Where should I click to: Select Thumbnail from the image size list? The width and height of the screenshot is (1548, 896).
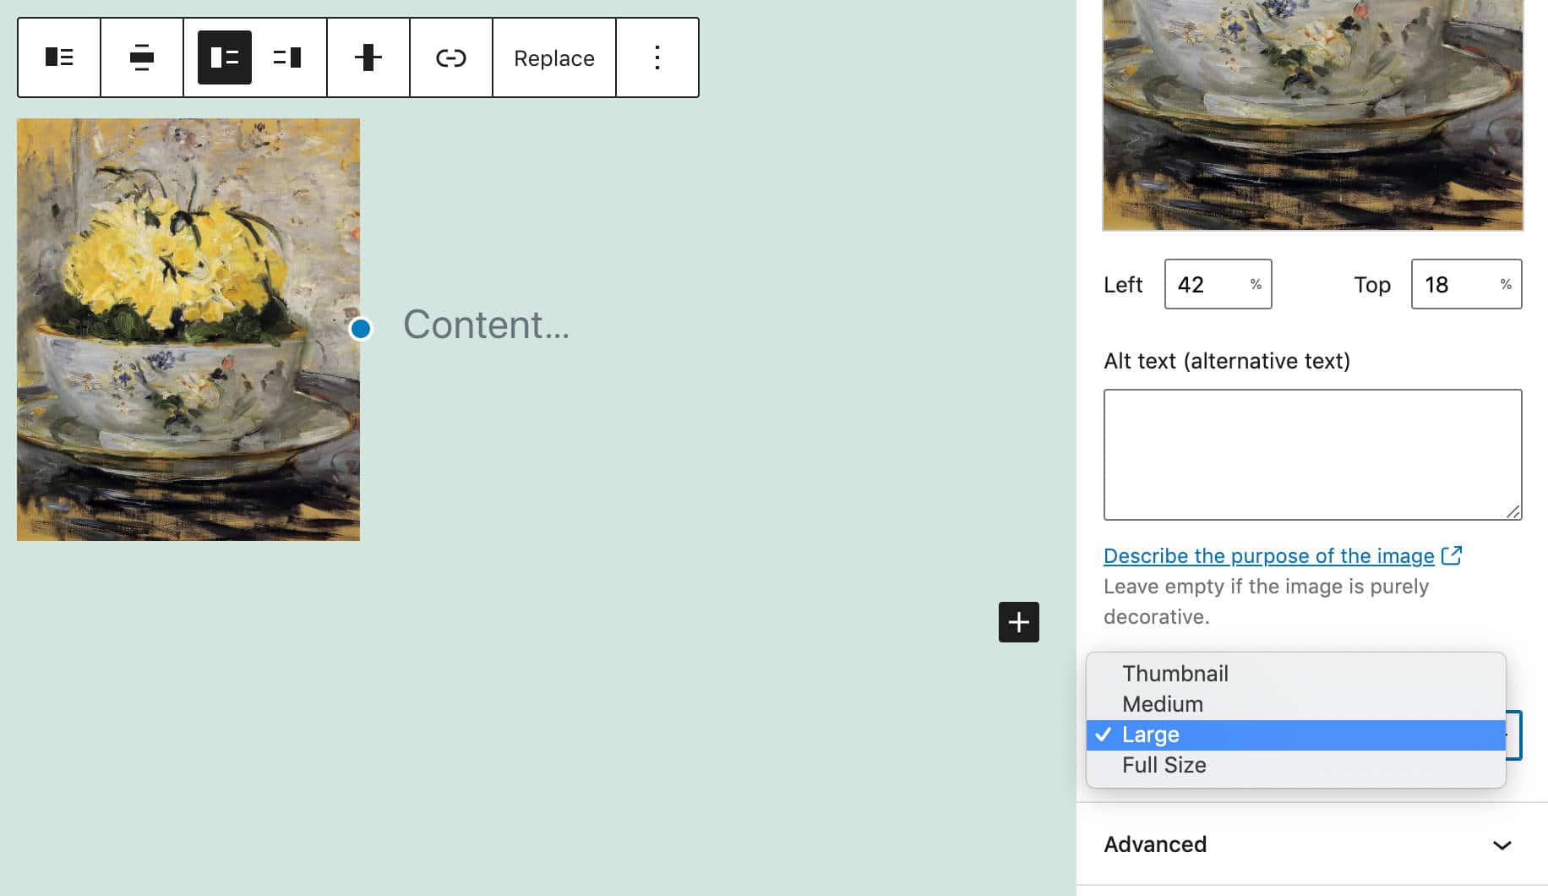point(1175,674)
